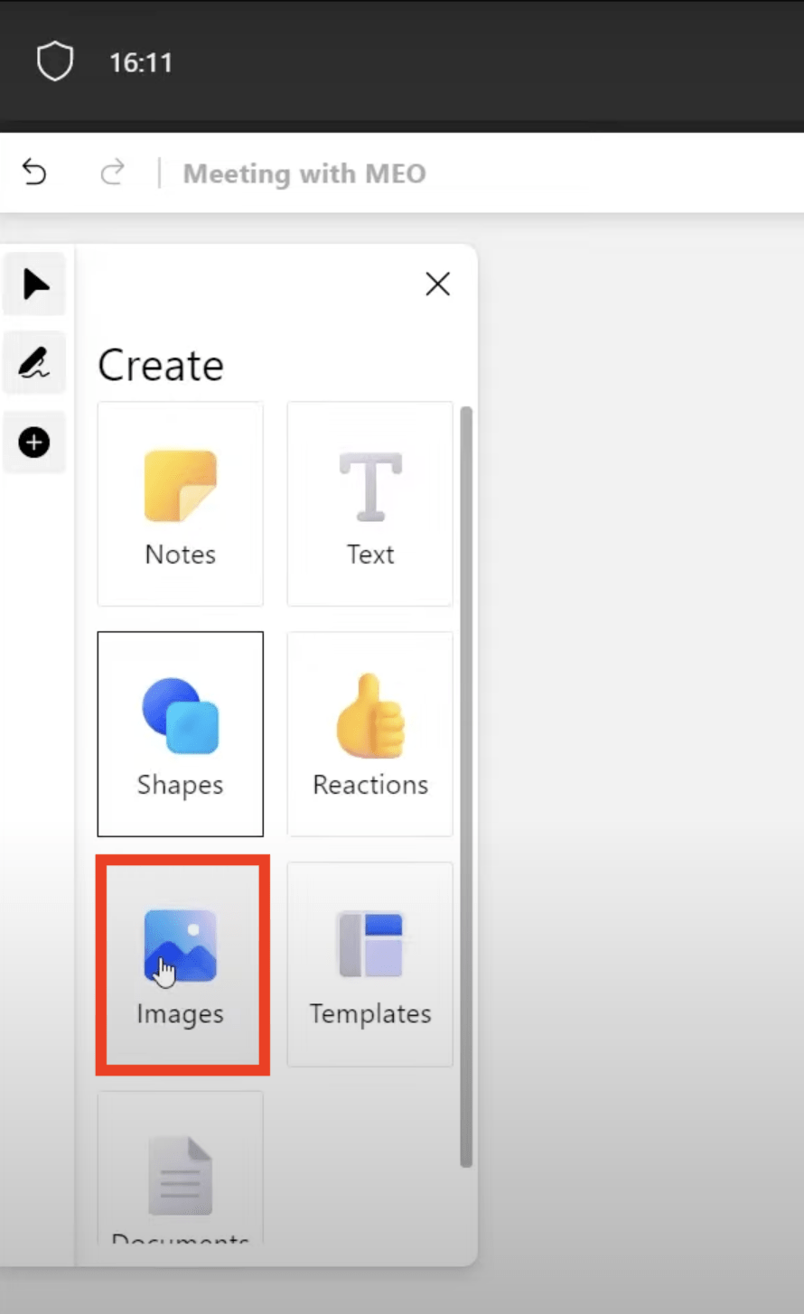Image resolution: width=804 pixels, height=1314 pixels.
Task: Undo the last whiteboard action
Action: coord(34,172)
